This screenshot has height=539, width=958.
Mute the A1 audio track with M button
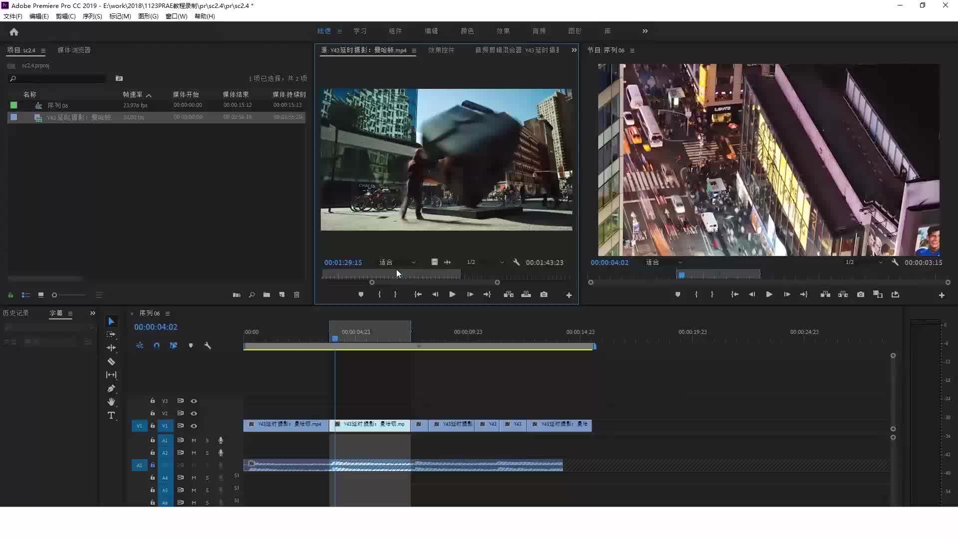tap(194, 440)
